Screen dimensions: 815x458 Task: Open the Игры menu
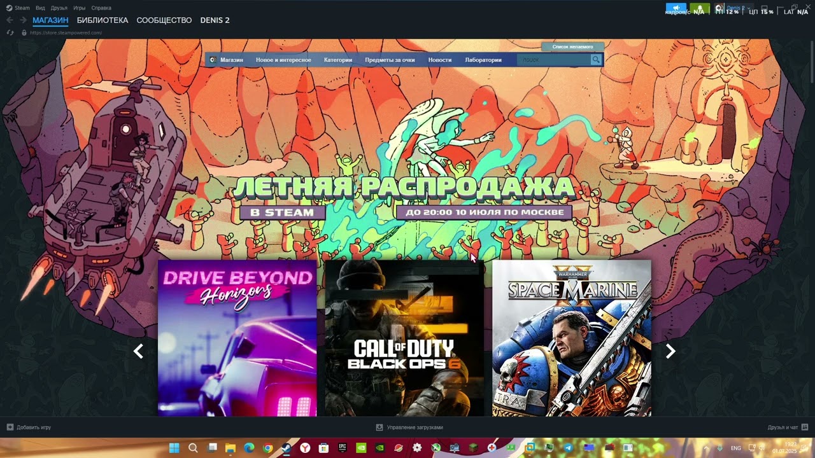tap(80, 8)
